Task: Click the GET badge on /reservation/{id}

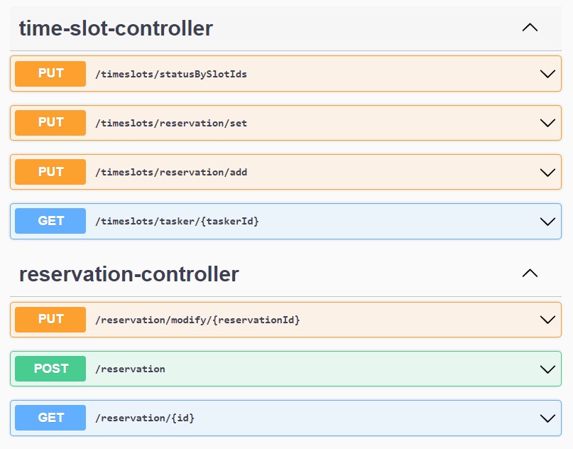Action: [x=50, y=418]
